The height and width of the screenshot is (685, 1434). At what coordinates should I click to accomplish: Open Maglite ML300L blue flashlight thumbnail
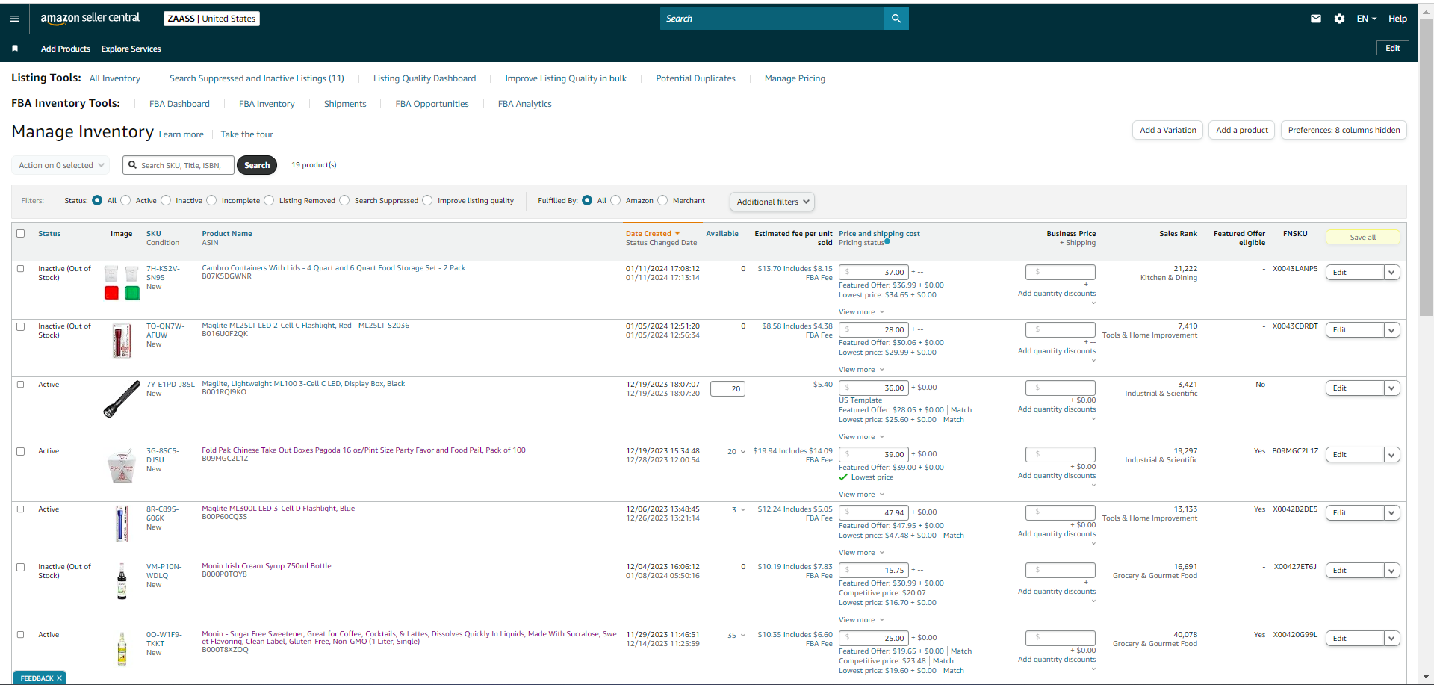pyautogui.click(x=122, y=524)
